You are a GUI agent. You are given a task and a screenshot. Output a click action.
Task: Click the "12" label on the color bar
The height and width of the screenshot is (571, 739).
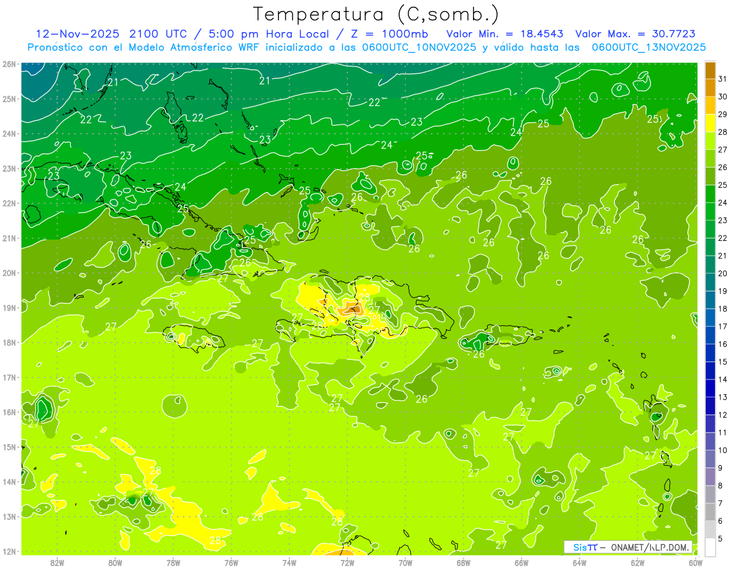tap(723, 415)
